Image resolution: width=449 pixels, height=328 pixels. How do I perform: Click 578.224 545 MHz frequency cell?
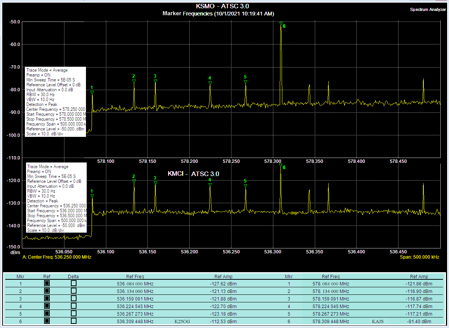coord(331,306)
